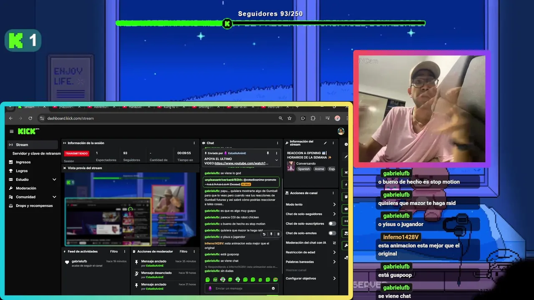Open Feed de actividades three-dot menu
The height and width of the screenshot is (300, 534).
(124, 251)
